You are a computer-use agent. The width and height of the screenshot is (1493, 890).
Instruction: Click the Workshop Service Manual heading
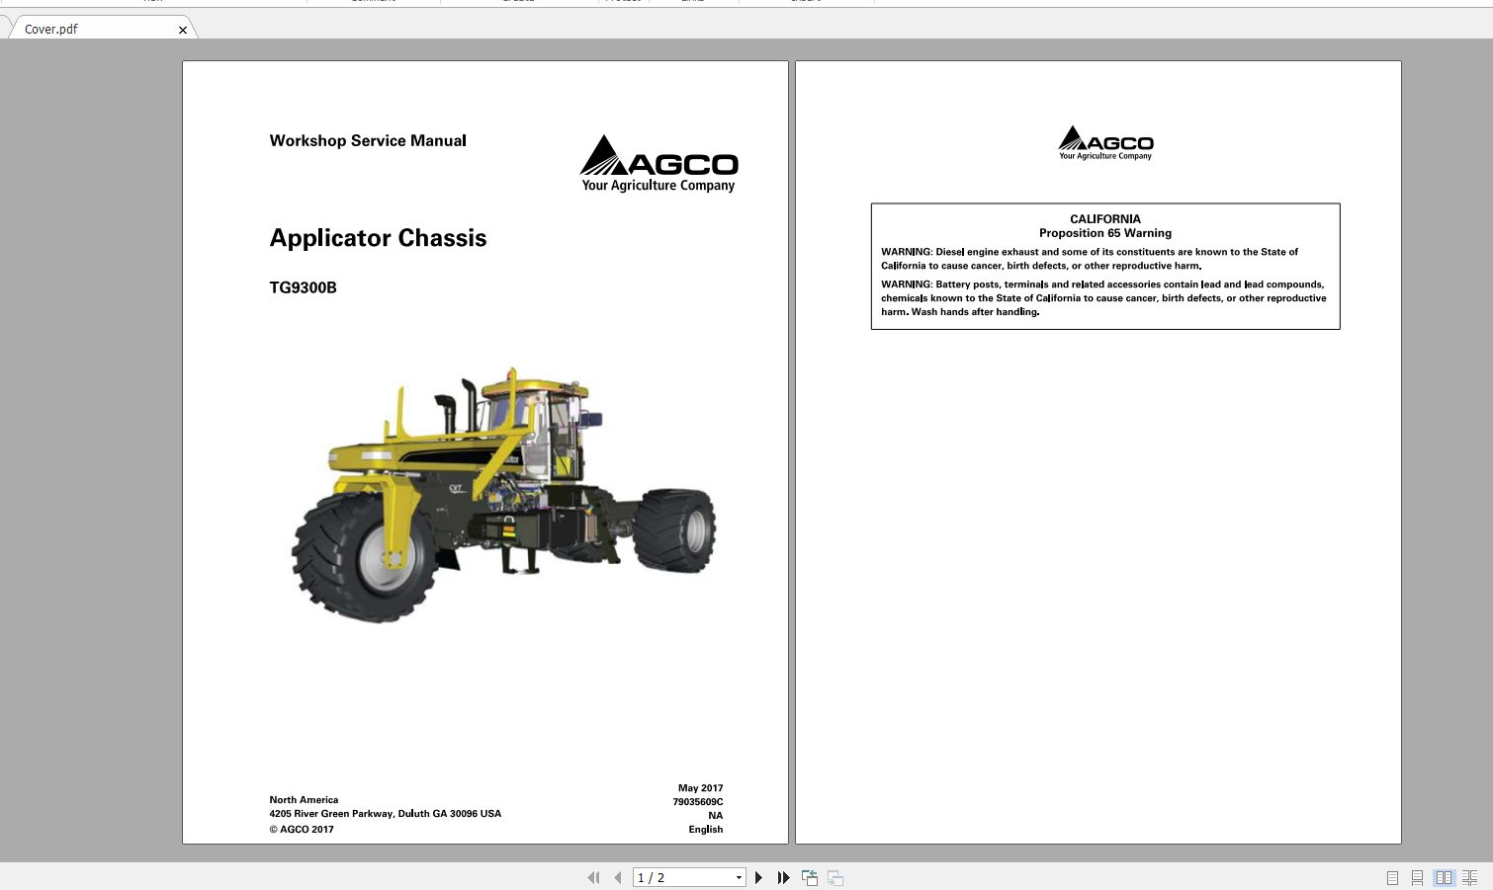[x=368, y=140]
